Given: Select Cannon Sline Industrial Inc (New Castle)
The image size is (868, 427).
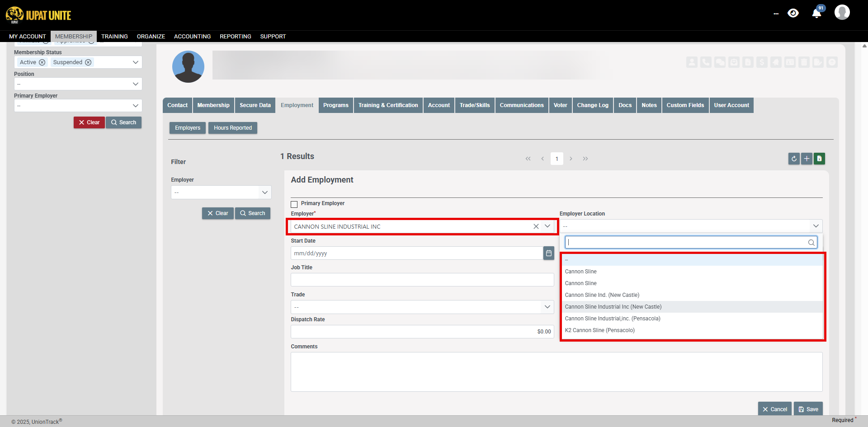Looking at the screenshot, I should pyautogui.click(x=692, y=307).
